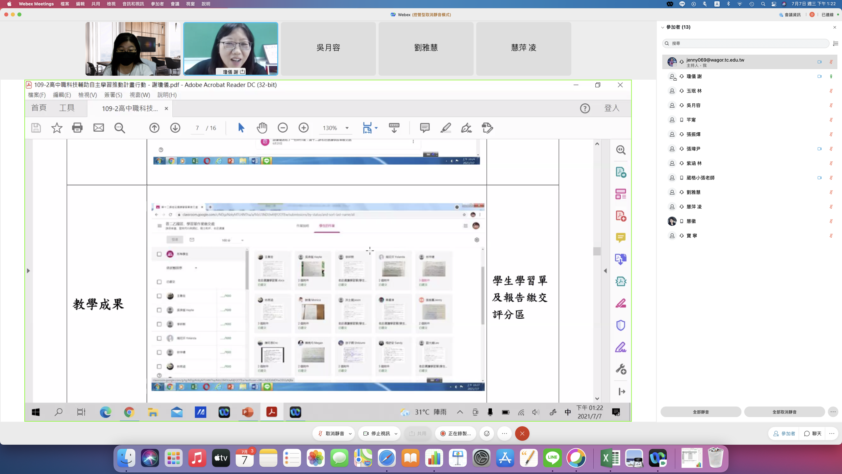
Task: Select 瓊儀 謝 video thumbnail
Action: click(x=231, y=49)
